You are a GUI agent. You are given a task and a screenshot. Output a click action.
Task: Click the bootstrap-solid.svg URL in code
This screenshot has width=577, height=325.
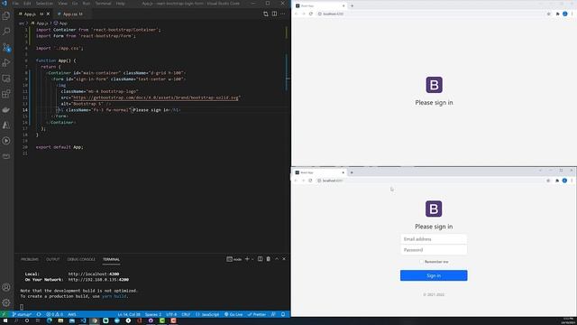tap(156, 97)
